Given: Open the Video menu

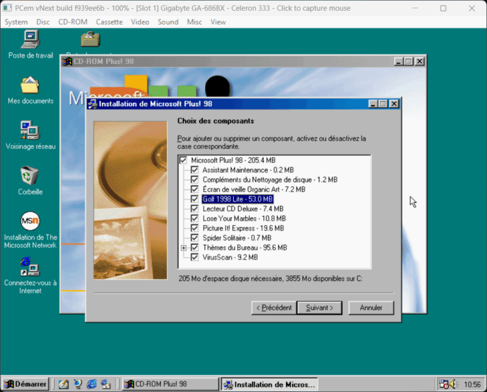Looking at the screenshot, I should click(x=140, y=22).
